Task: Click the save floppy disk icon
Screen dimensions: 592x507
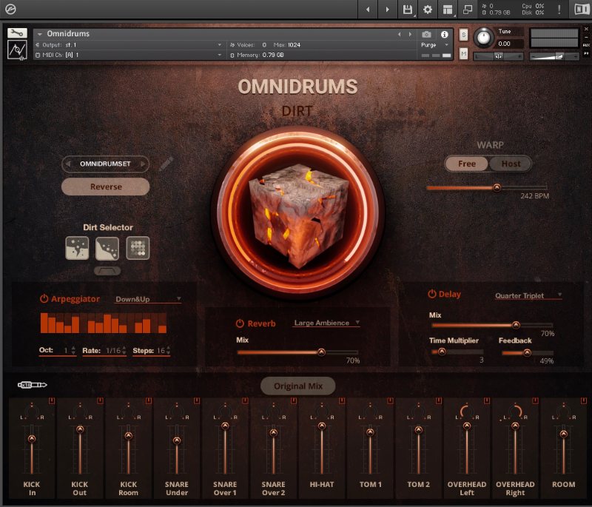Action: point(407,10)
